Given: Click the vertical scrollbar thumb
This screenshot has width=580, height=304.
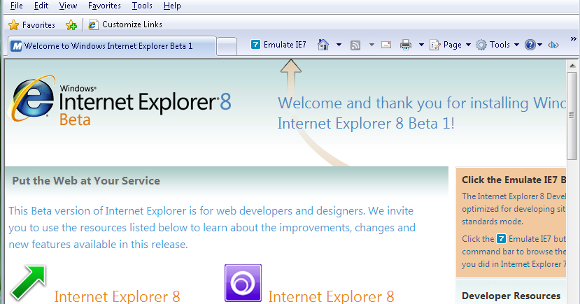Looking at the screenshot, I should click(572, 116).
